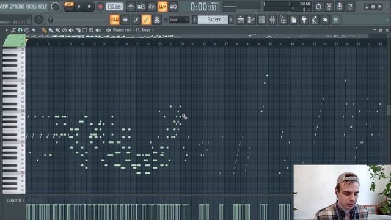The height and width of the screenshot is (220, 391).
Task: Open the scissors audio editor icon
Action: point(329,7)
